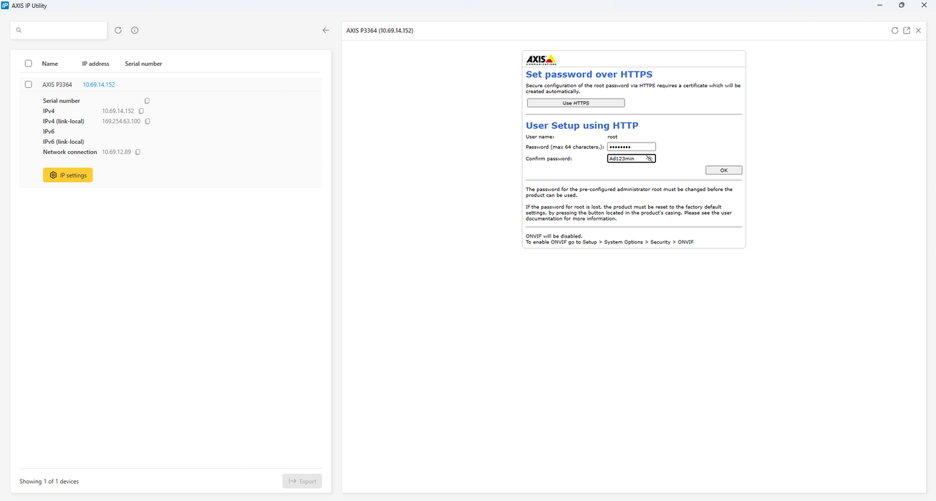Refresh the device list
The image size is (936, 501).
tap(118, 30)
